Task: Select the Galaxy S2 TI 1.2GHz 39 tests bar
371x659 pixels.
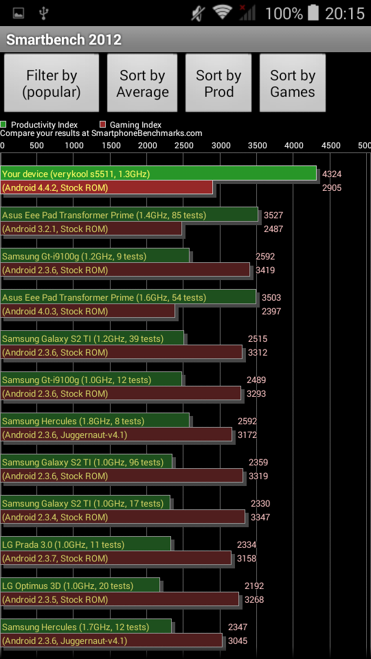Action: coord(92,338)
